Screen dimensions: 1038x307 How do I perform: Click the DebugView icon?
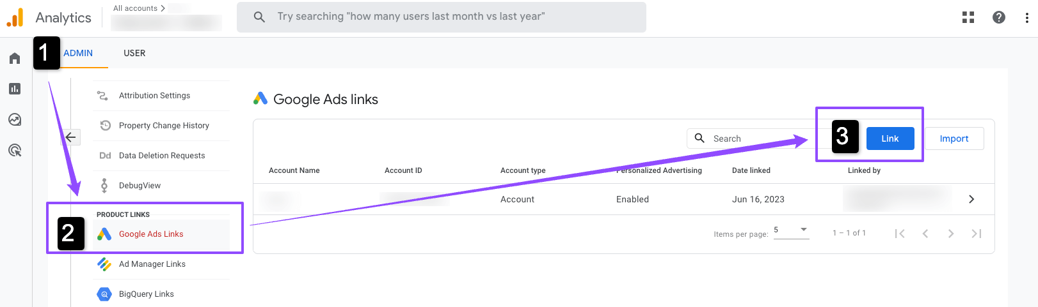[x=104, y=186]
